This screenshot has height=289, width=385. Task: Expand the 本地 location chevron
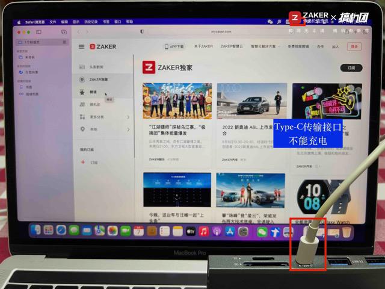coord(128,129)
